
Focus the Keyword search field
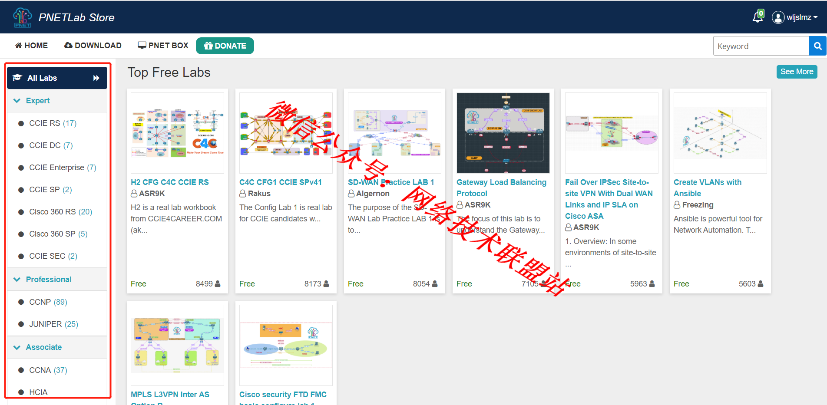(761, 46)
